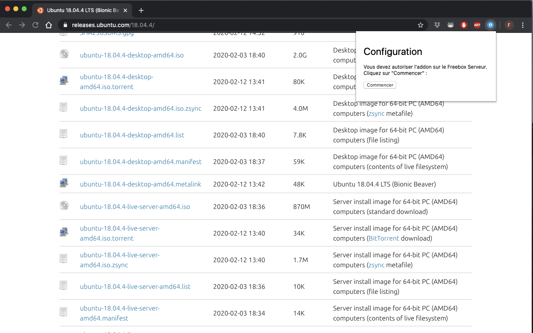Go to browser home page
Screen dimensions: 533x333
49,25
